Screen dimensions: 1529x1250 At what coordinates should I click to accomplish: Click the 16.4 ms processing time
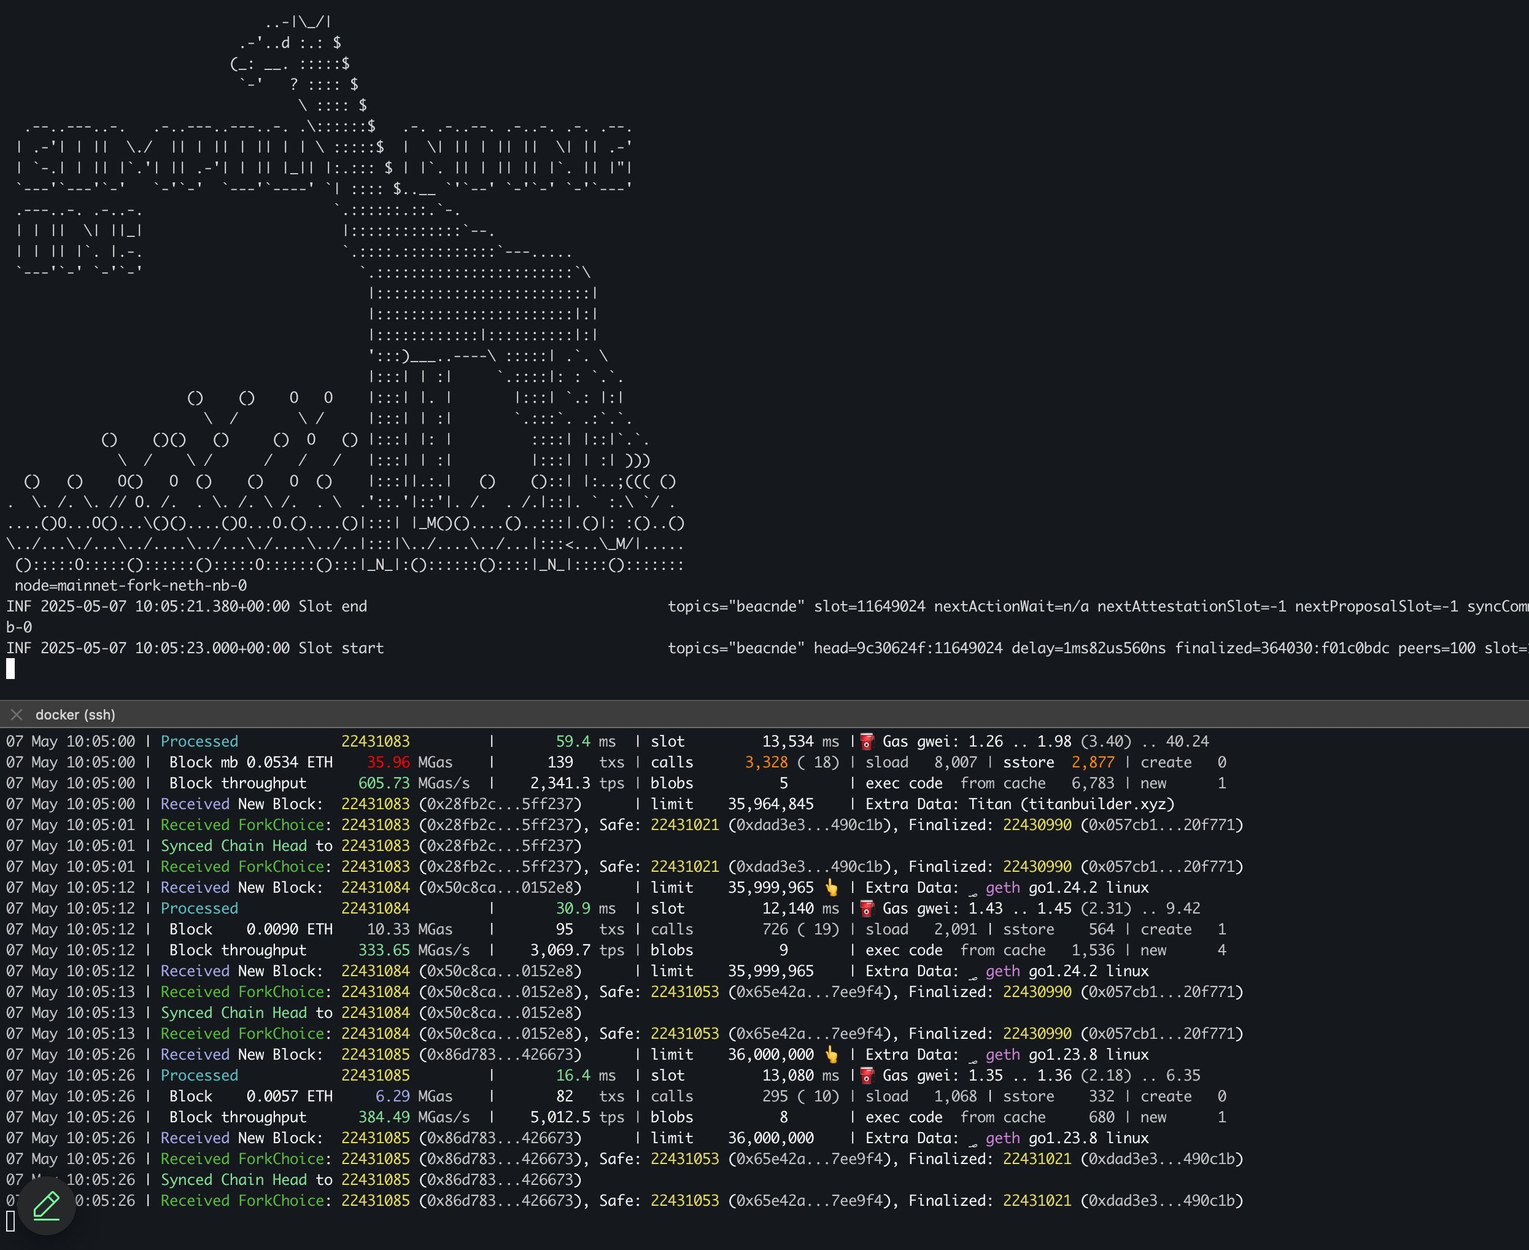(x=585, y=1076)
